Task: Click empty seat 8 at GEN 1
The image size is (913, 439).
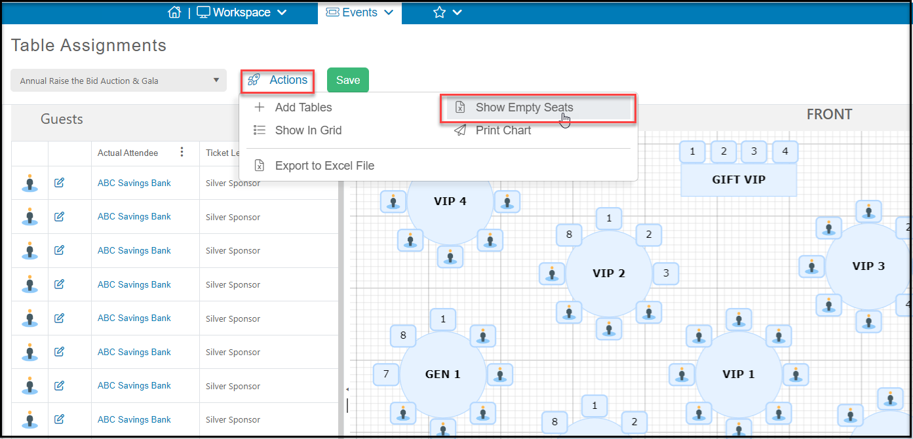Action: [x=403, y=335]
